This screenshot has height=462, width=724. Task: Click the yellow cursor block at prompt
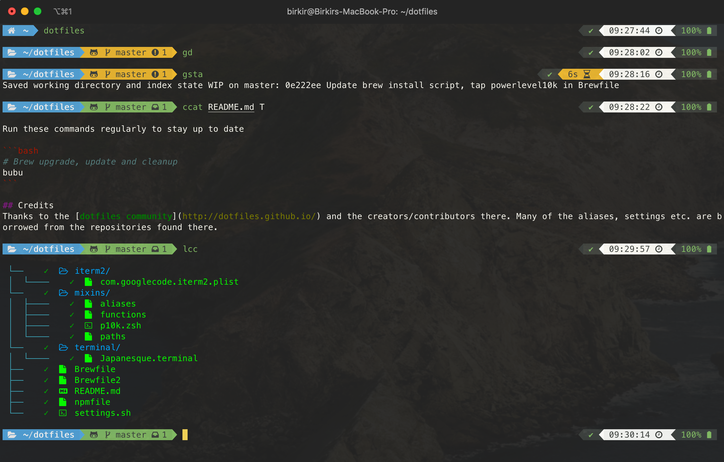pos(185,435)
